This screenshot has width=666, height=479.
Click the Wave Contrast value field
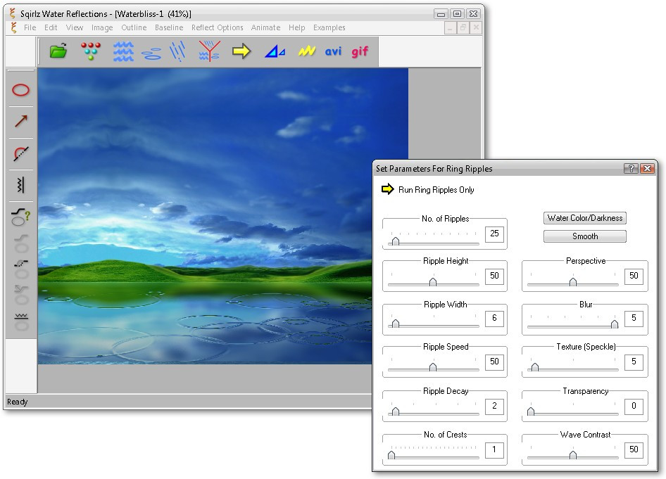(634, 449)
